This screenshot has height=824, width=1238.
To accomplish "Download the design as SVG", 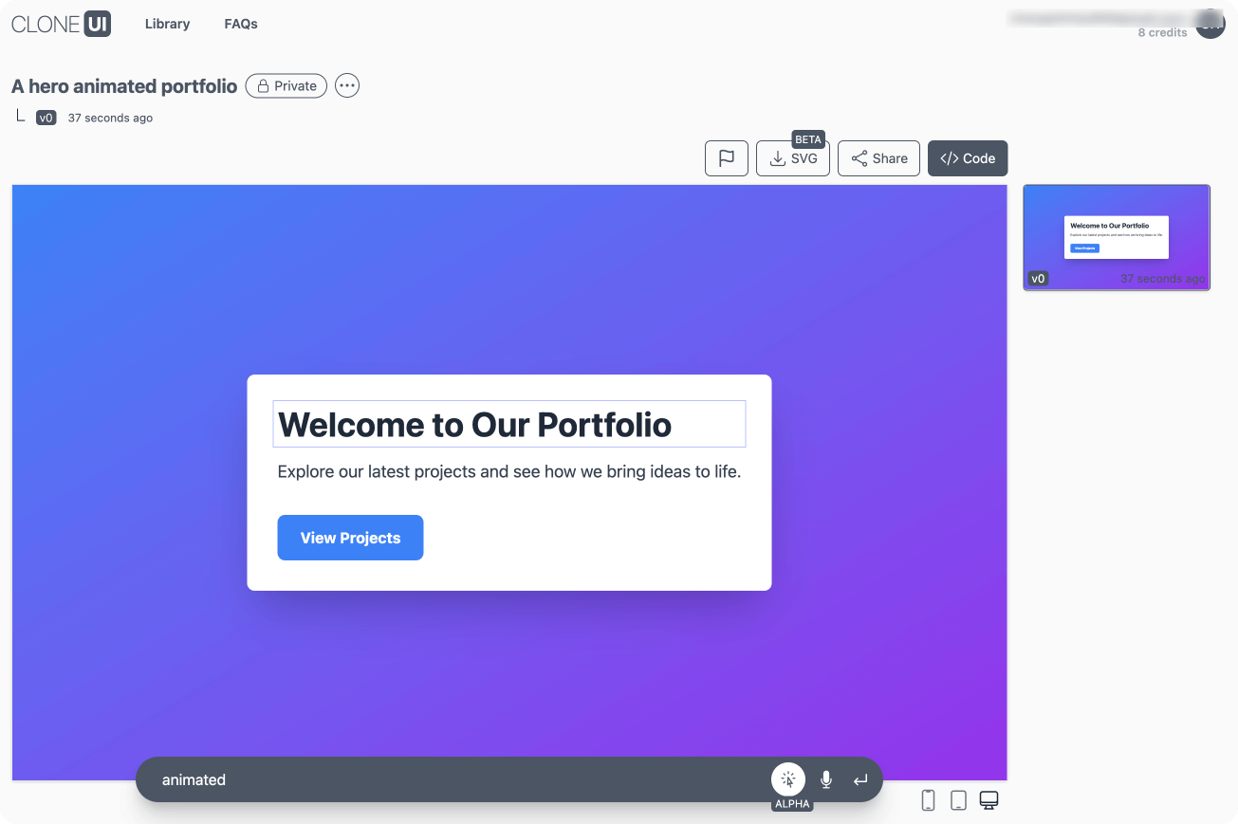I will coord(793,158).
